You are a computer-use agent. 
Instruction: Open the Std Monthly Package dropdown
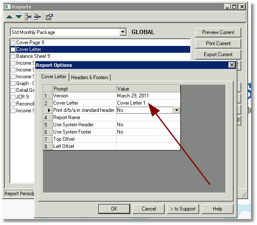point(123,32)
